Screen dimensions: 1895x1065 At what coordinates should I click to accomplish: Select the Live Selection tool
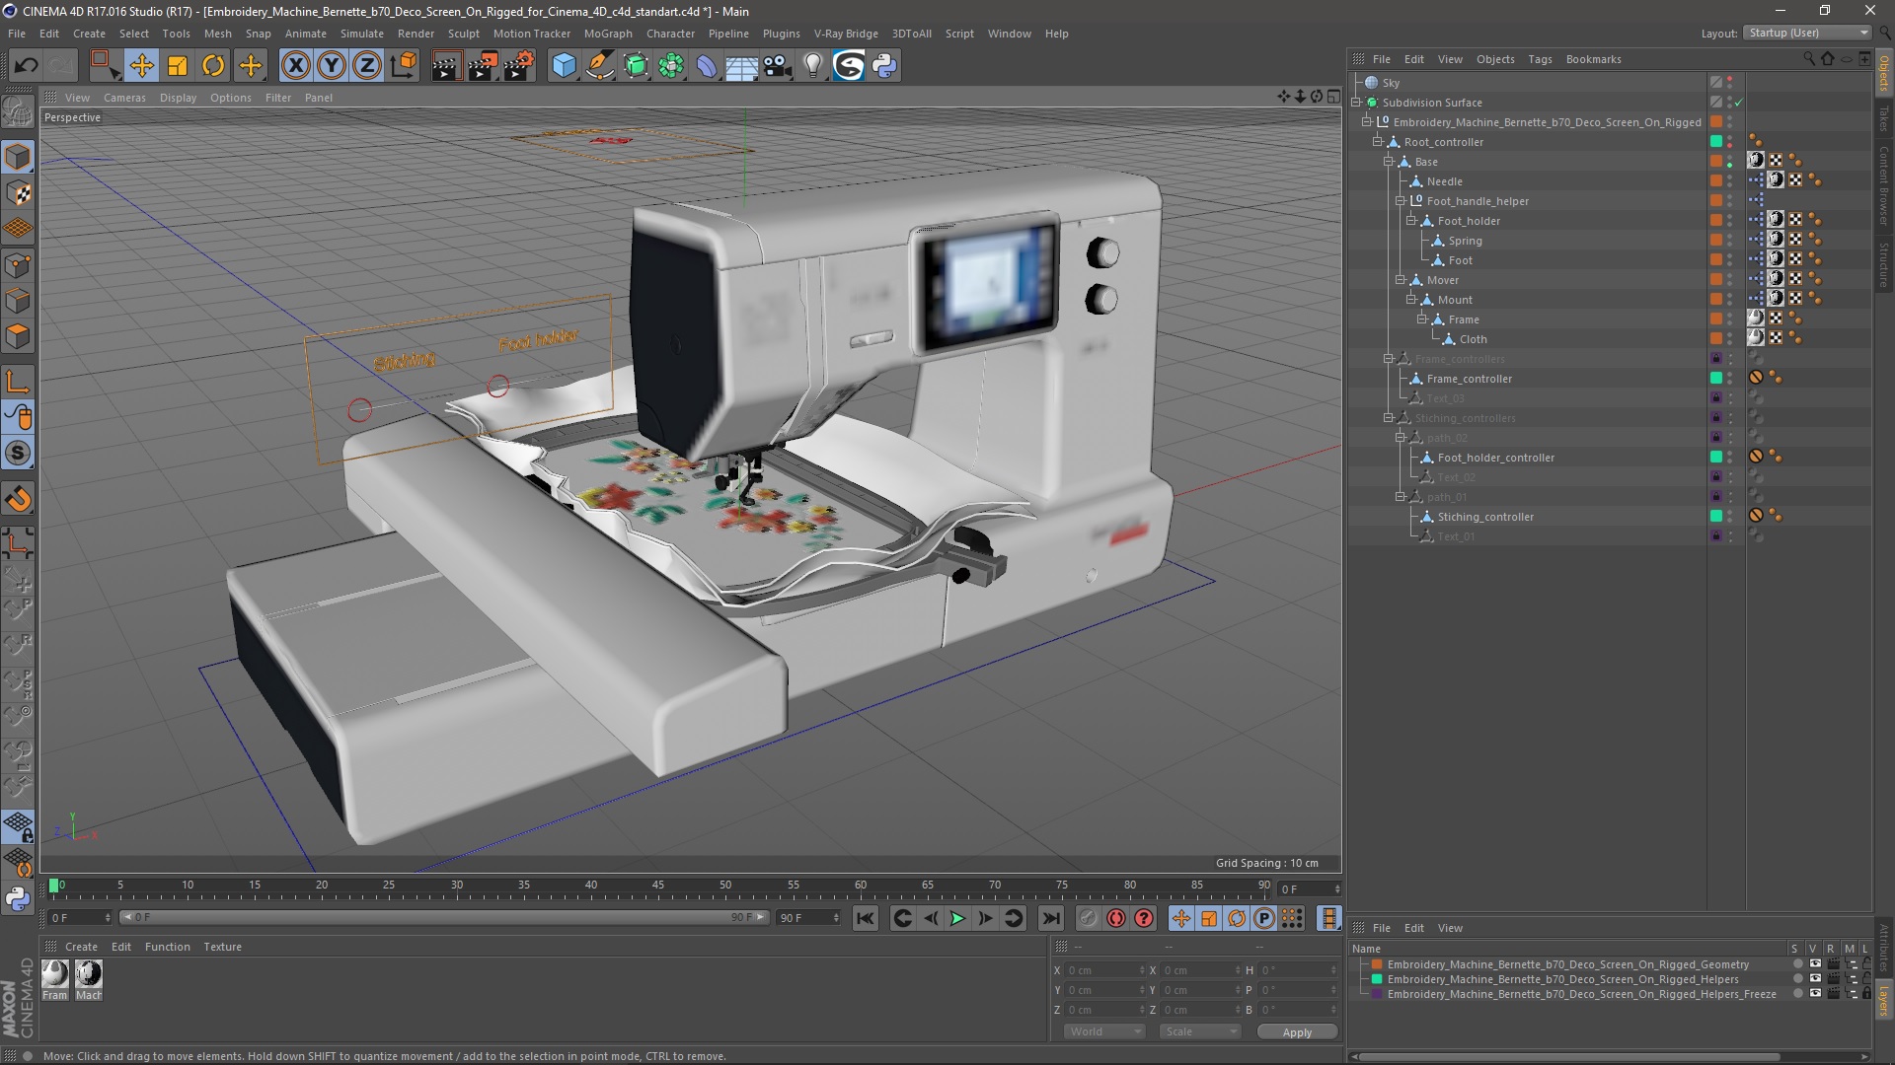(104, 66)
